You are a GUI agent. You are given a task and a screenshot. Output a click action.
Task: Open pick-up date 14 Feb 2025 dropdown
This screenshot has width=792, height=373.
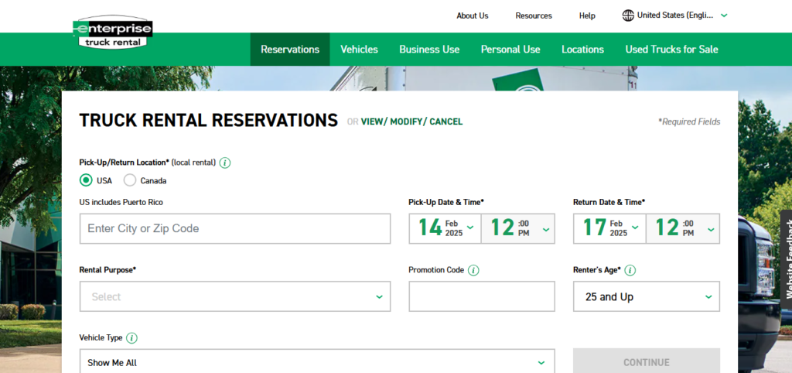pos(445,228)
